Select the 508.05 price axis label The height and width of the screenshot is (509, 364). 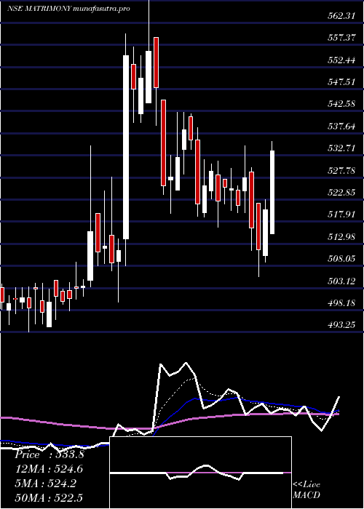coord(341,259)
